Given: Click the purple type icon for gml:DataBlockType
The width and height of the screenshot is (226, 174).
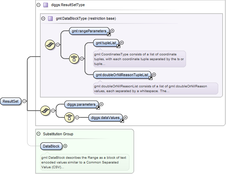Looking at the screenshot, I should (50, 19).
